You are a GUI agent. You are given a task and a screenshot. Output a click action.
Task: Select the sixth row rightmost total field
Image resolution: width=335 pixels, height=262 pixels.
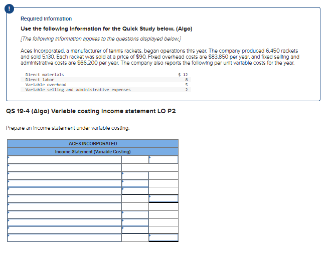163,199
